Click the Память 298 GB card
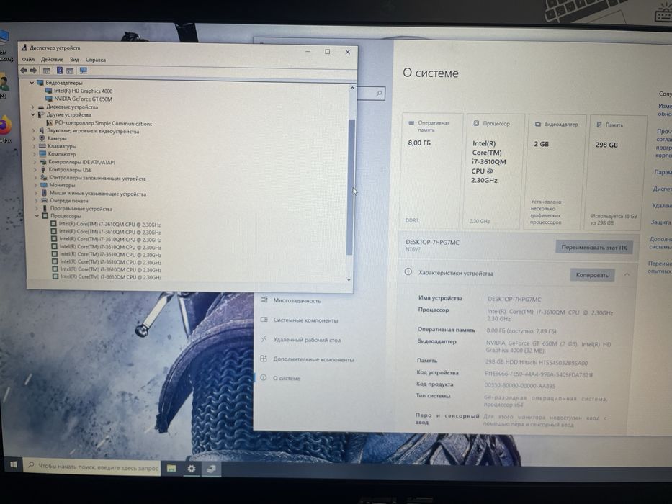Screen dimensions: 672x504 click(617, 172)
